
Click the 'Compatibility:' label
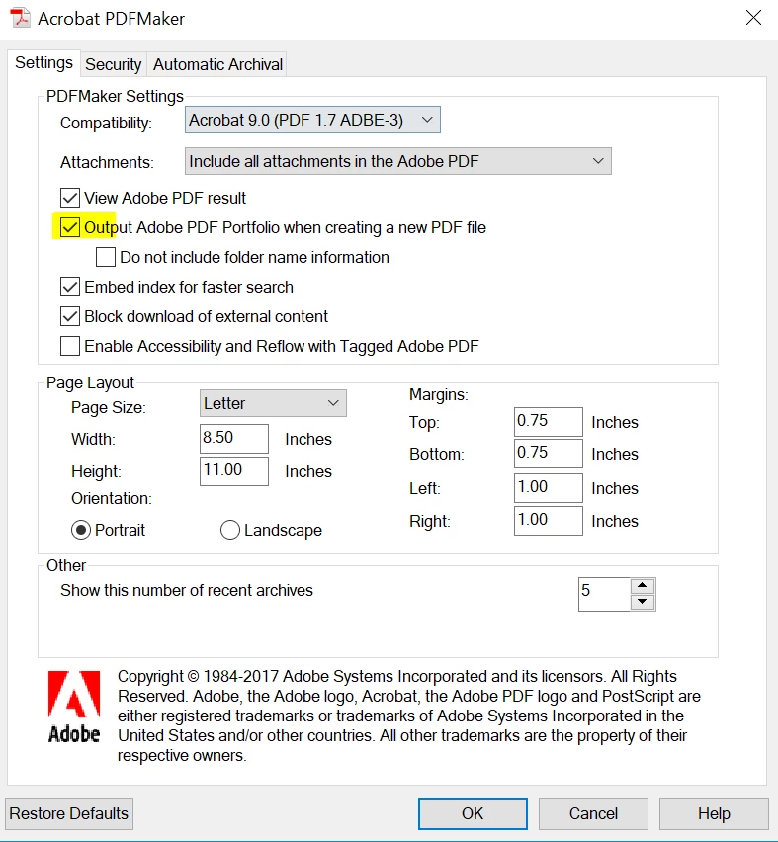coord(106,123)
